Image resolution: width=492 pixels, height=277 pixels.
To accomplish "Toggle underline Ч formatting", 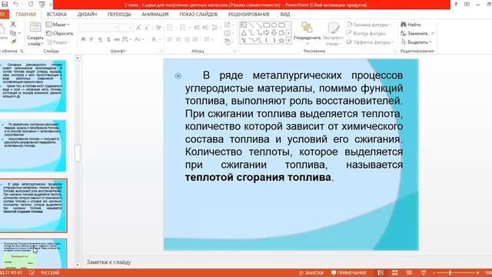I will coord(100,39).
